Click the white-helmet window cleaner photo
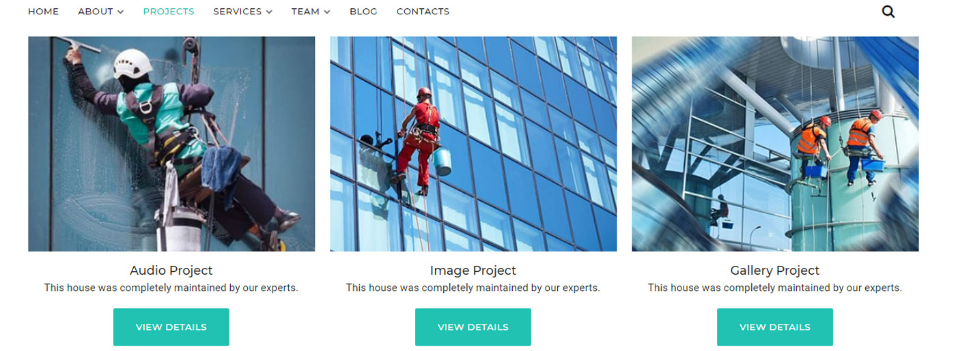This screenshot has width=956, height=351. pyautogui.click(x=171, y=144)
